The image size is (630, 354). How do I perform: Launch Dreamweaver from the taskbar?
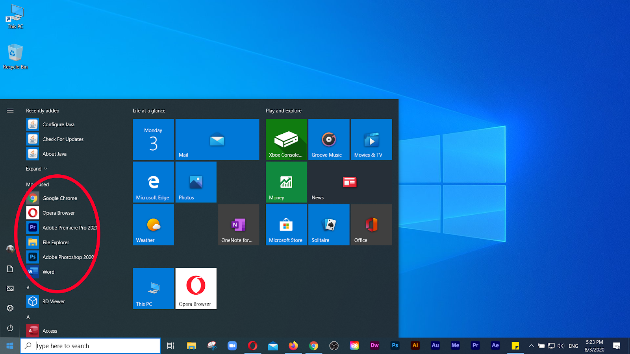pyautogui.click(x=374, y=346)
